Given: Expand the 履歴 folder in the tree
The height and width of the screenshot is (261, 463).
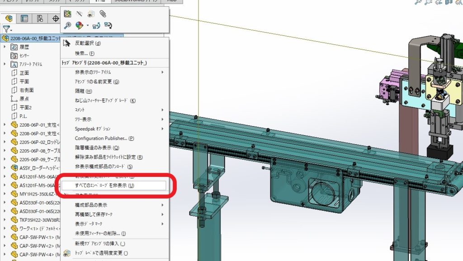Looking at the screenshot, I should tap(5, 47).
